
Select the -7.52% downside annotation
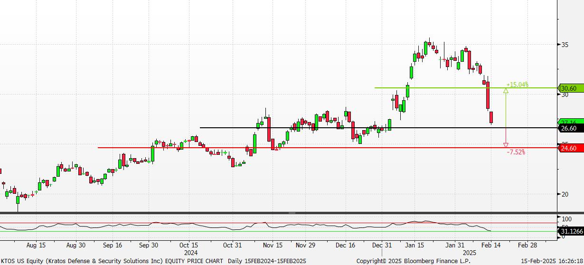coord(516,152)
